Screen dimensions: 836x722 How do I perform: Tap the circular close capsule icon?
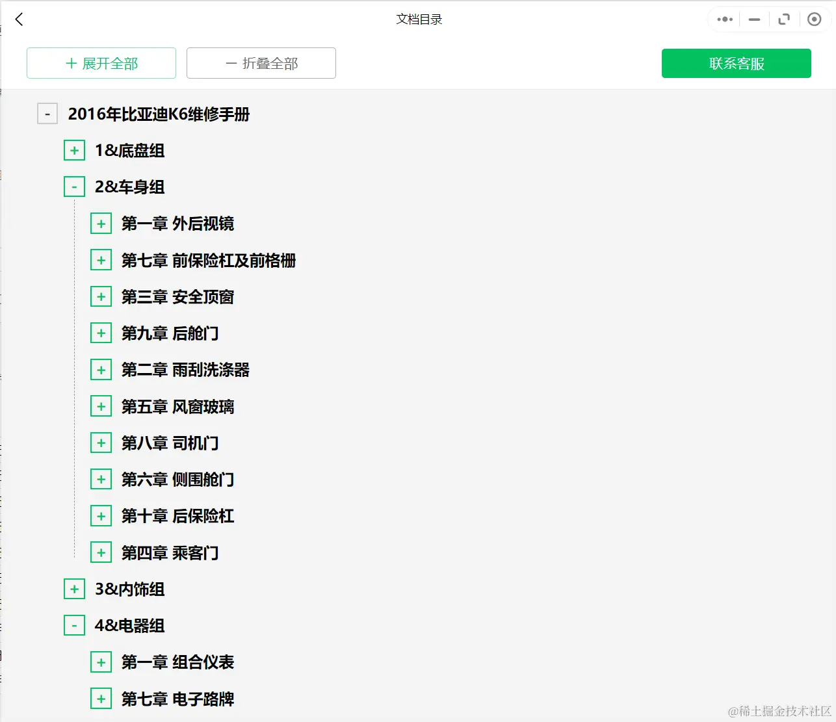814,19
